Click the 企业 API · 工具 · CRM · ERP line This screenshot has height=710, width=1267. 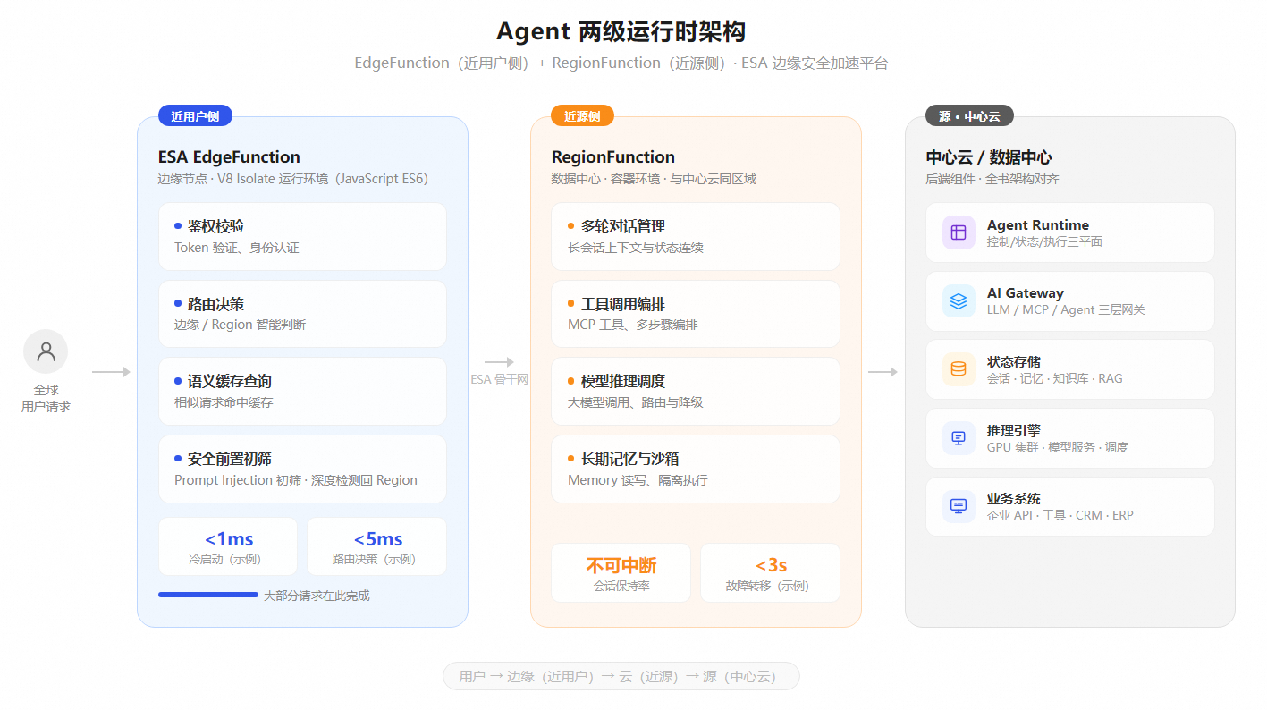pyautogui.click(x=1060, y=515)
